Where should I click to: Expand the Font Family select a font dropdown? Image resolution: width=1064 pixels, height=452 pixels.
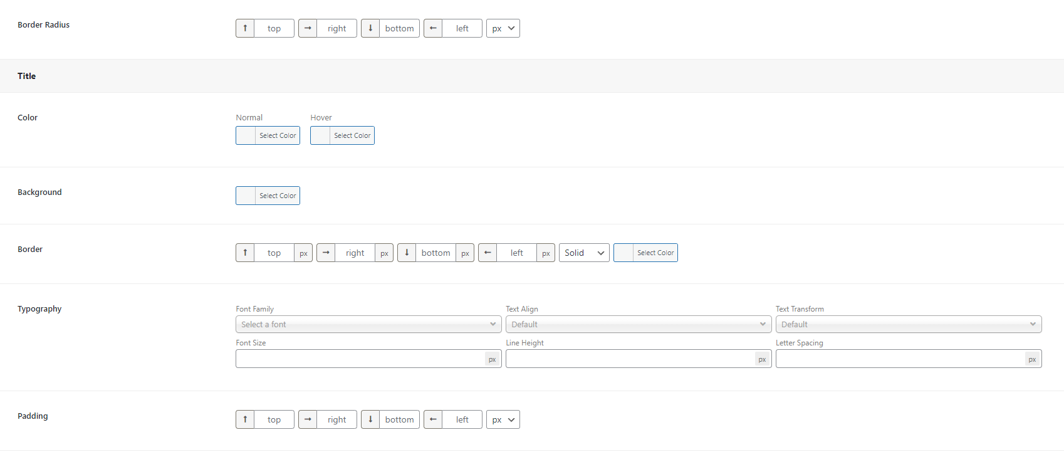(368, 324)
